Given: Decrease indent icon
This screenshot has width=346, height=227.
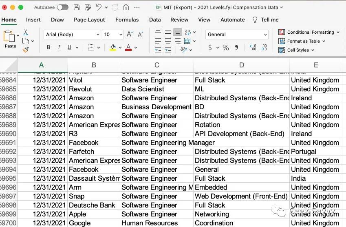Looking at the screenshot, I should tap(158, 50).
